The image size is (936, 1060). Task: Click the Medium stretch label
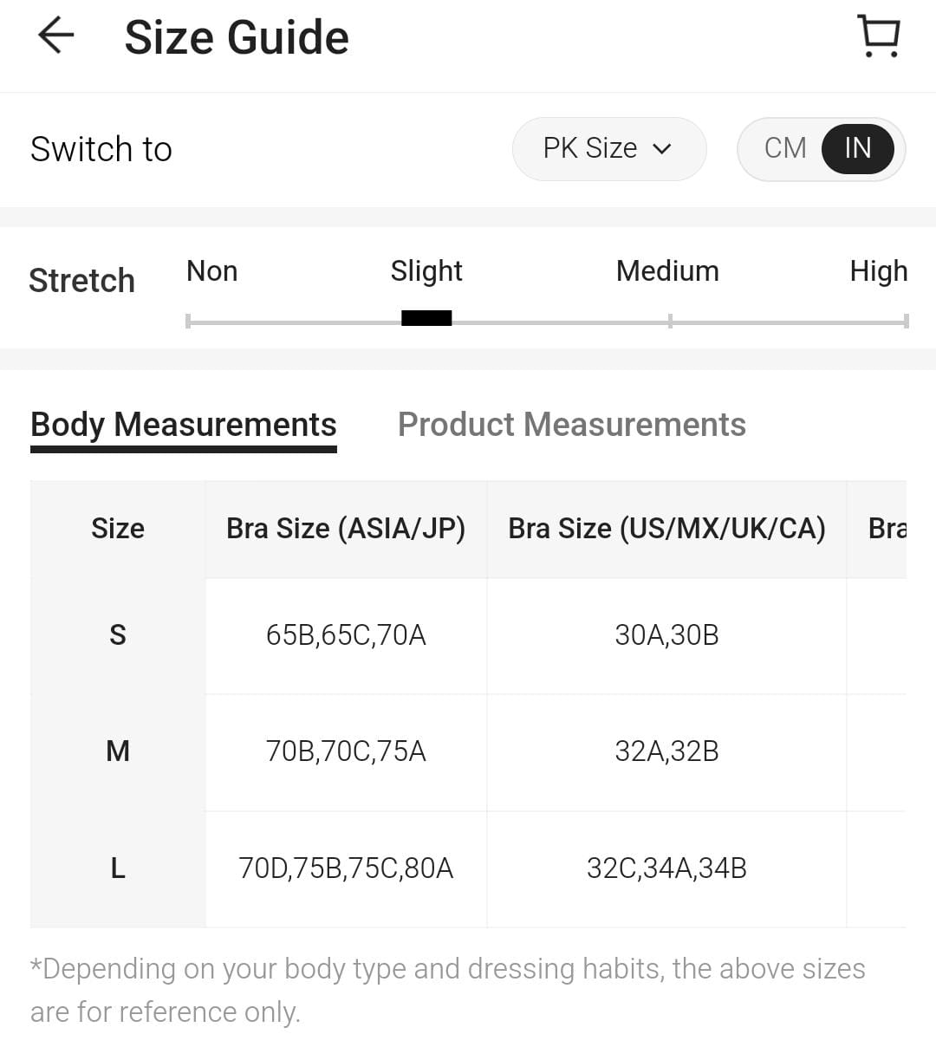pyautogui.click(x=667, y=271)
